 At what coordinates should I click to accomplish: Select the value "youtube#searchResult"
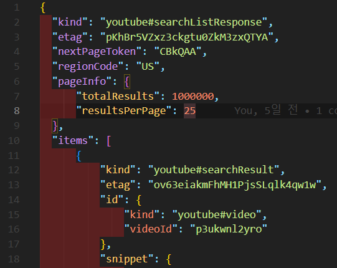[214, 170]
